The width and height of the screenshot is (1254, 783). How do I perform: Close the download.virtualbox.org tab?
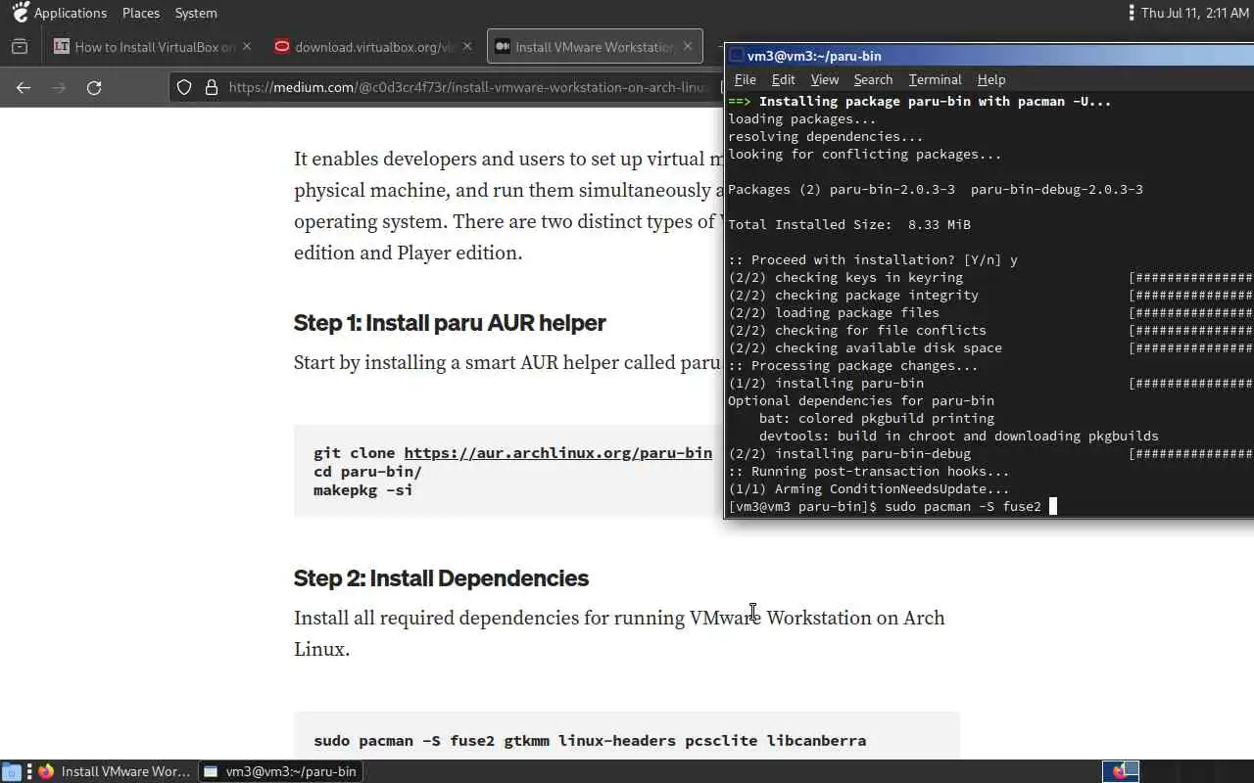pyautogui.click(x=467, y=46)
